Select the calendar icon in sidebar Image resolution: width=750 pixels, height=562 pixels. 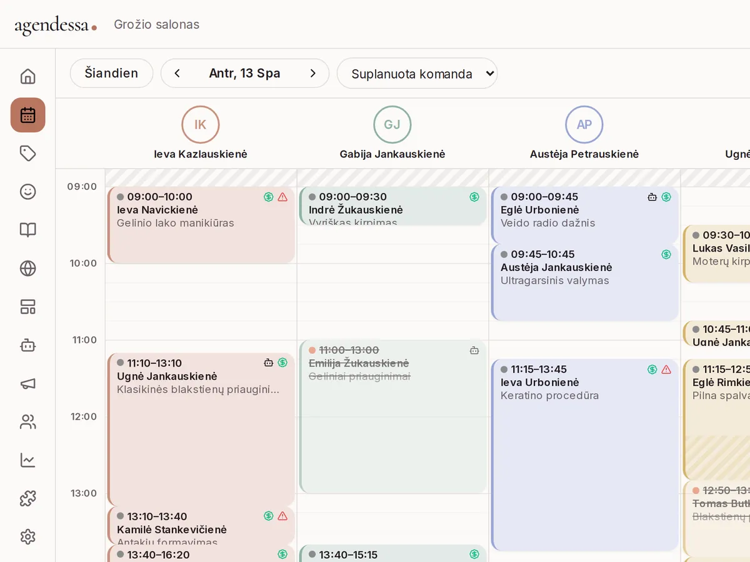point(27,115)
